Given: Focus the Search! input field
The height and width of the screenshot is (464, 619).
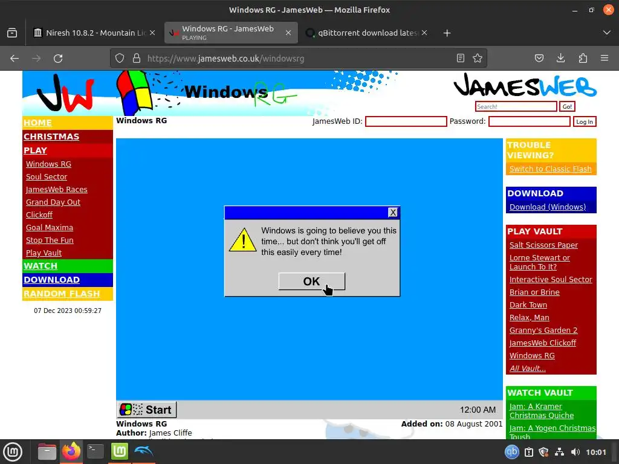Looking at the screenshot, I should point(516,106).
